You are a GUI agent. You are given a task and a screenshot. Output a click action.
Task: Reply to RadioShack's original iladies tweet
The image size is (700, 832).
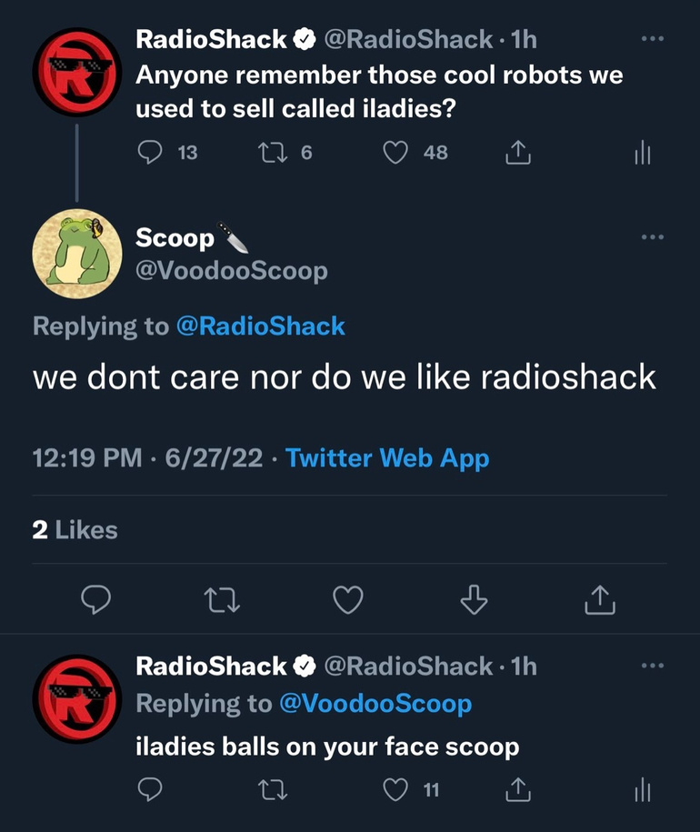click(150, 154)
